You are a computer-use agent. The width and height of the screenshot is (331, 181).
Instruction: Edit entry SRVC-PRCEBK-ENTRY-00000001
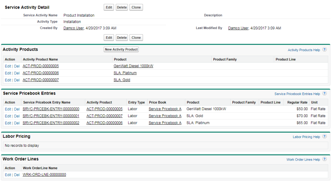coord(8,116)
